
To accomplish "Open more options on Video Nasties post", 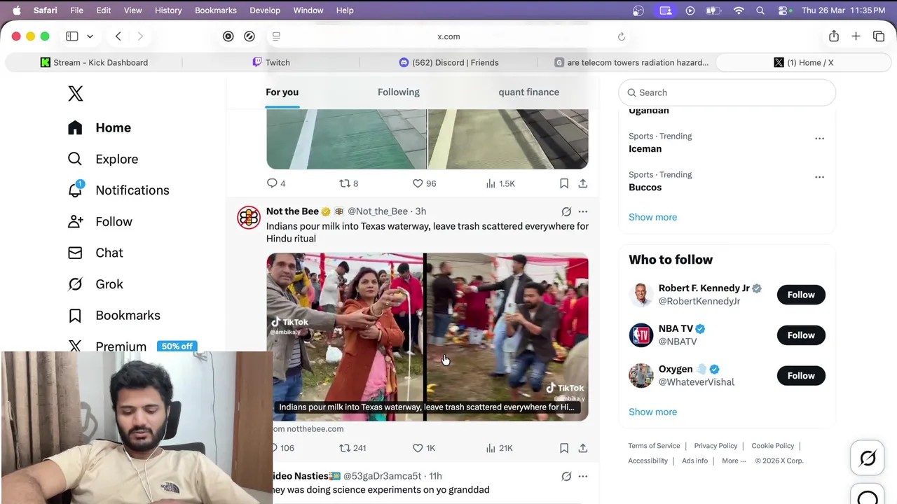I will (583, 477).
